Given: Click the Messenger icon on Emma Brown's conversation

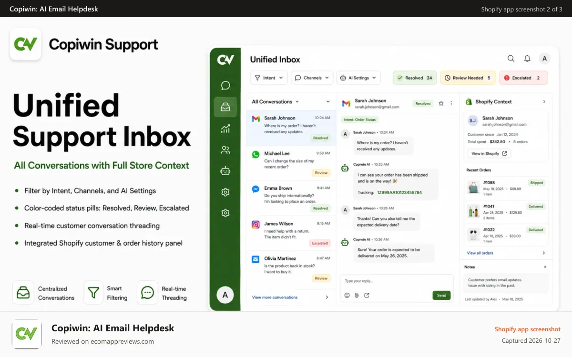Looking at the screenshot, I should (255, 188).
